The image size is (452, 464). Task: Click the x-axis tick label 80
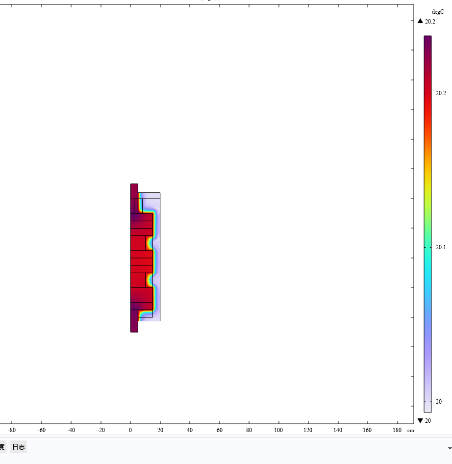tap(249, 430)
